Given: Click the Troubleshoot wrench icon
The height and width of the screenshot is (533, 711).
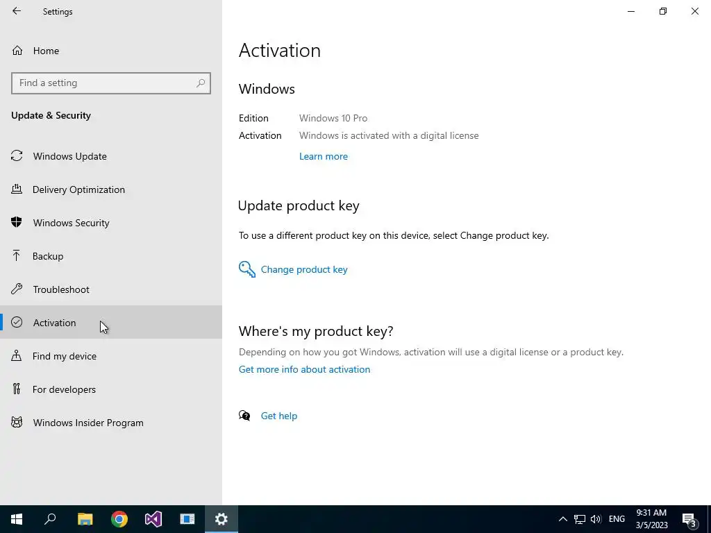Looking at the screenshot, I should 17,289.
